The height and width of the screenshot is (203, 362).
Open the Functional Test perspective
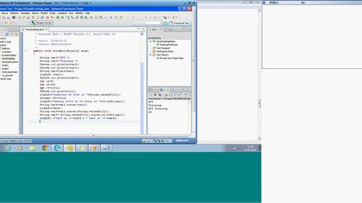point(180,23)
